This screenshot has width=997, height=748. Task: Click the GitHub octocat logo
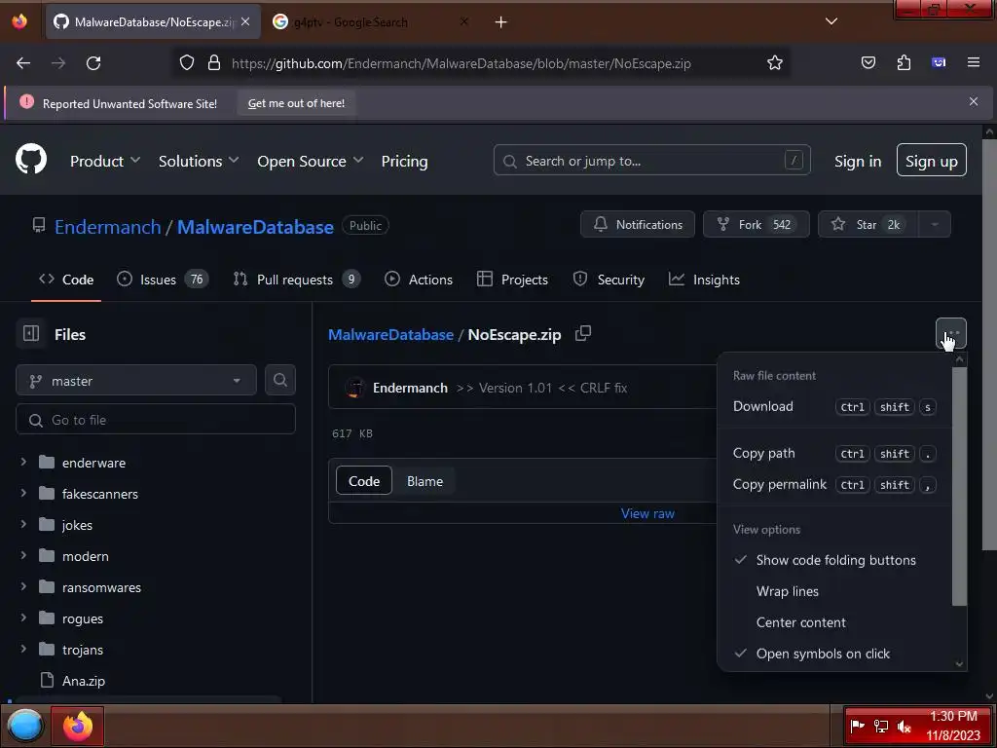pyautogui.click(x=31, y=160)
